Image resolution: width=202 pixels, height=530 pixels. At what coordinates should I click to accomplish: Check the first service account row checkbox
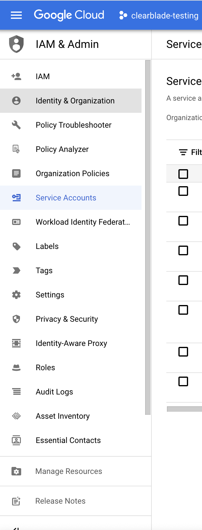[183, 191]
